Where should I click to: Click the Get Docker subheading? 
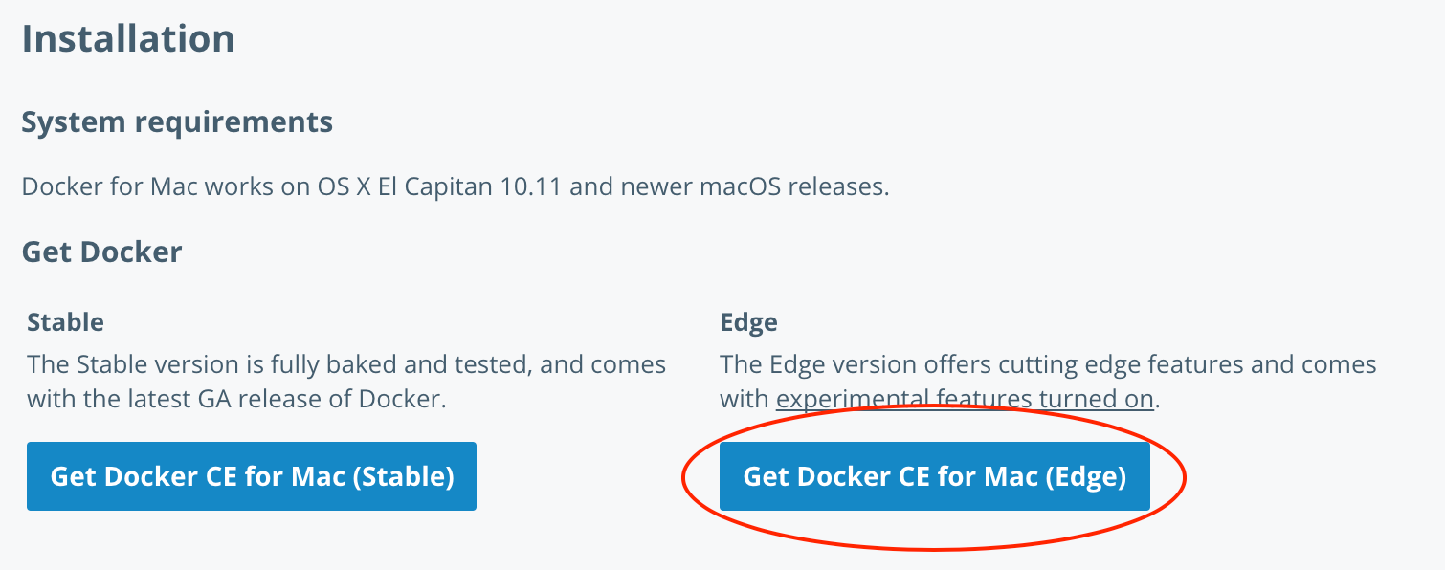(x=101, y=252)
